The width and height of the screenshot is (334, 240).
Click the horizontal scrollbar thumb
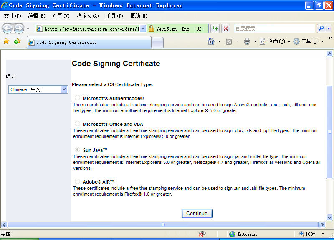[163, 225]
